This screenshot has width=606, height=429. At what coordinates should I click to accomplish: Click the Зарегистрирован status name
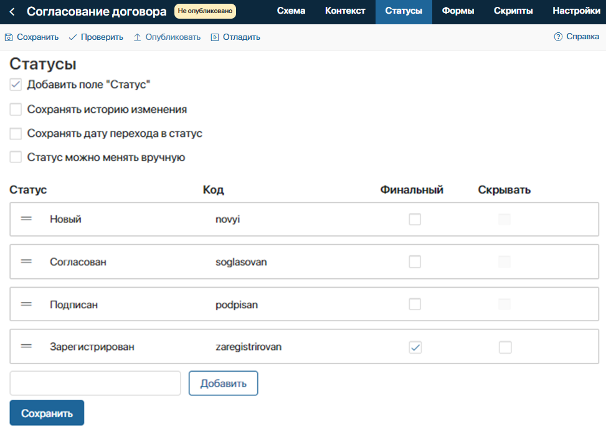click(x=92, y=347)
